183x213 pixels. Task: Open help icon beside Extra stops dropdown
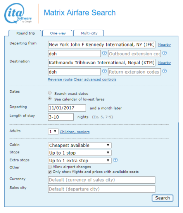pos(115,160)
